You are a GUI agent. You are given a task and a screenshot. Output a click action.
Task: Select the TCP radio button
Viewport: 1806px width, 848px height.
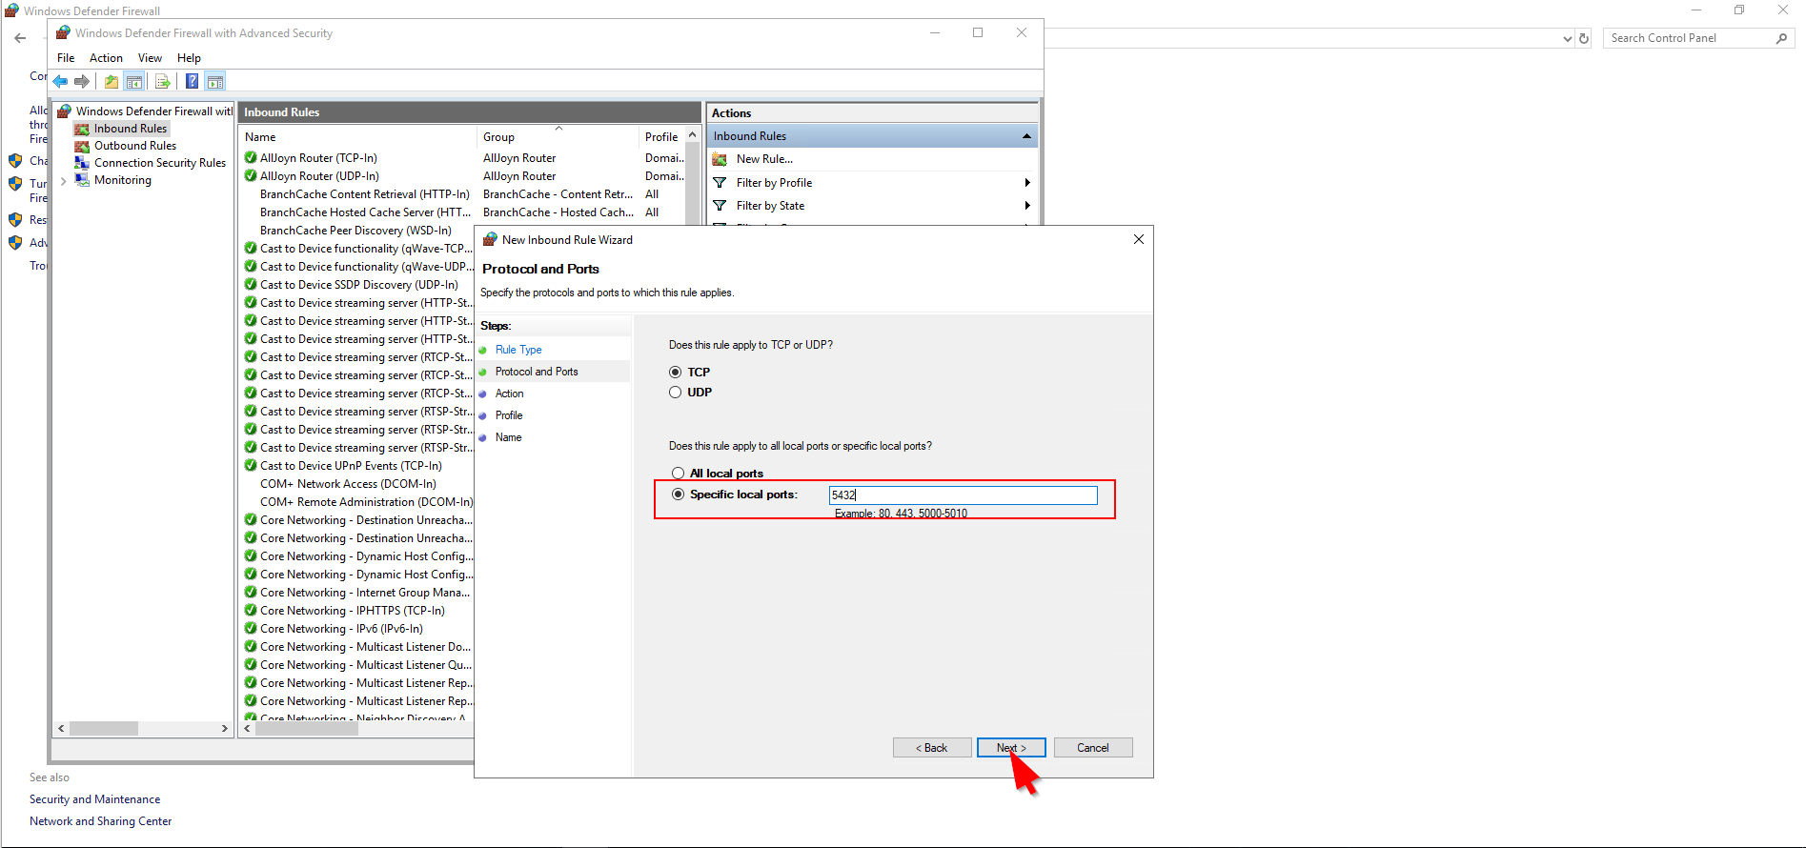click(x=675, y=373)
